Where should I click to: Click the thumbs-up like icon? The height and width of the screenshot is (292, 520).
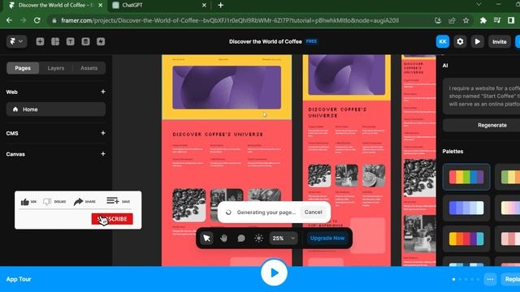(x=25, y=202)
